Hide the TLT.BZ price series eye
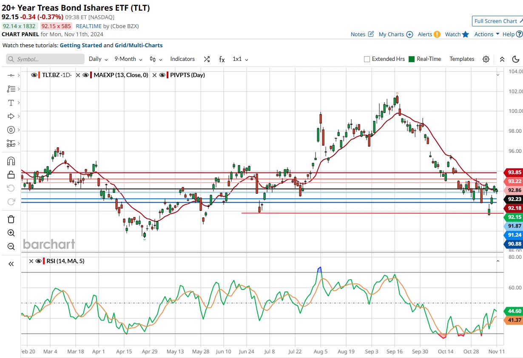 (34, 75)
